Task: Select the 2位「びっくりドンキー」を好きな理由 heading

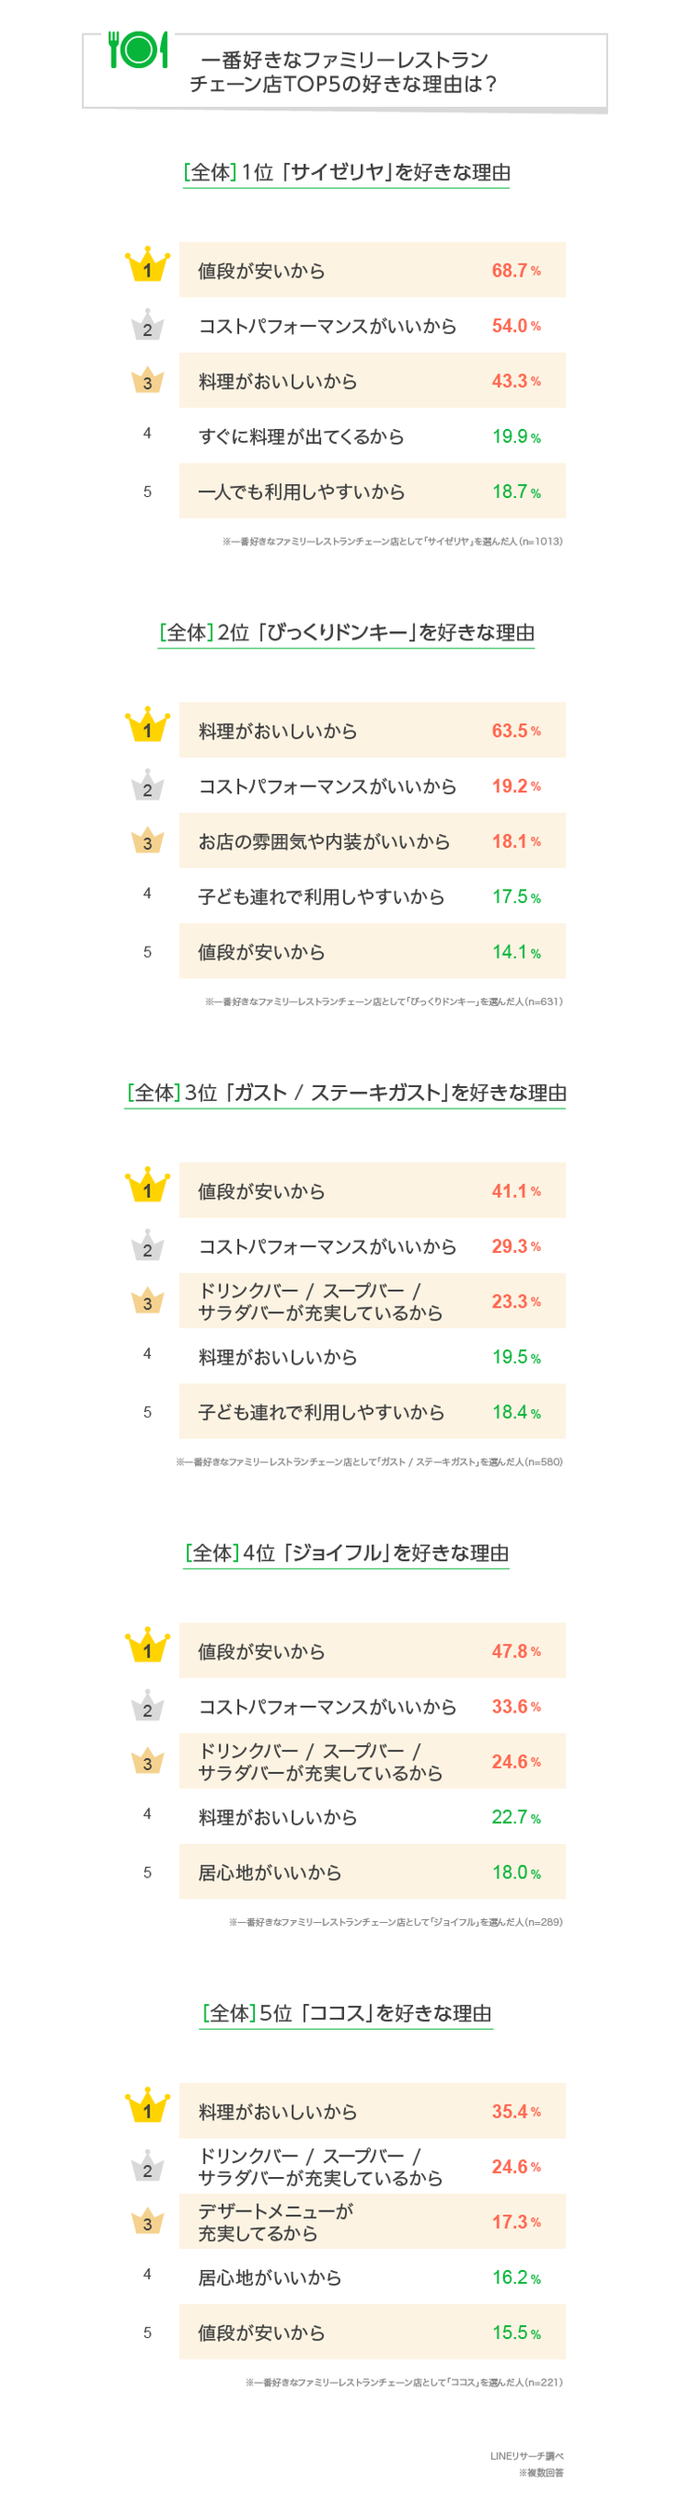Action: 346,633
